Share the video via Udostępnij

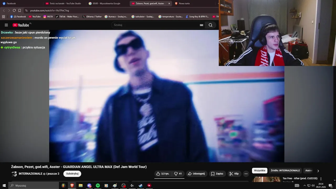197,174
